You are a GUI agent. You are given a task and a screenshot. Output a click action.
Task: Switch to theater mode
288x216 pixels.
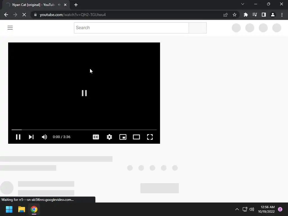tap(136, 137)
